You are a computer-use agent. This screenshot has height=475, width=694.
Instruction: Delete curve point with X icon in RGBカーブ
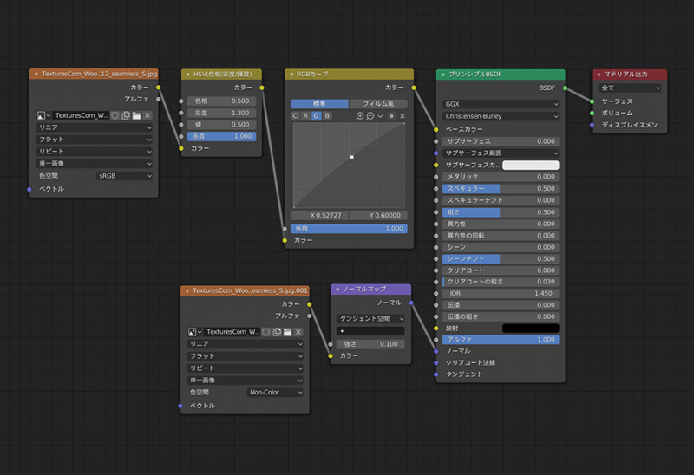click(402, 115)
